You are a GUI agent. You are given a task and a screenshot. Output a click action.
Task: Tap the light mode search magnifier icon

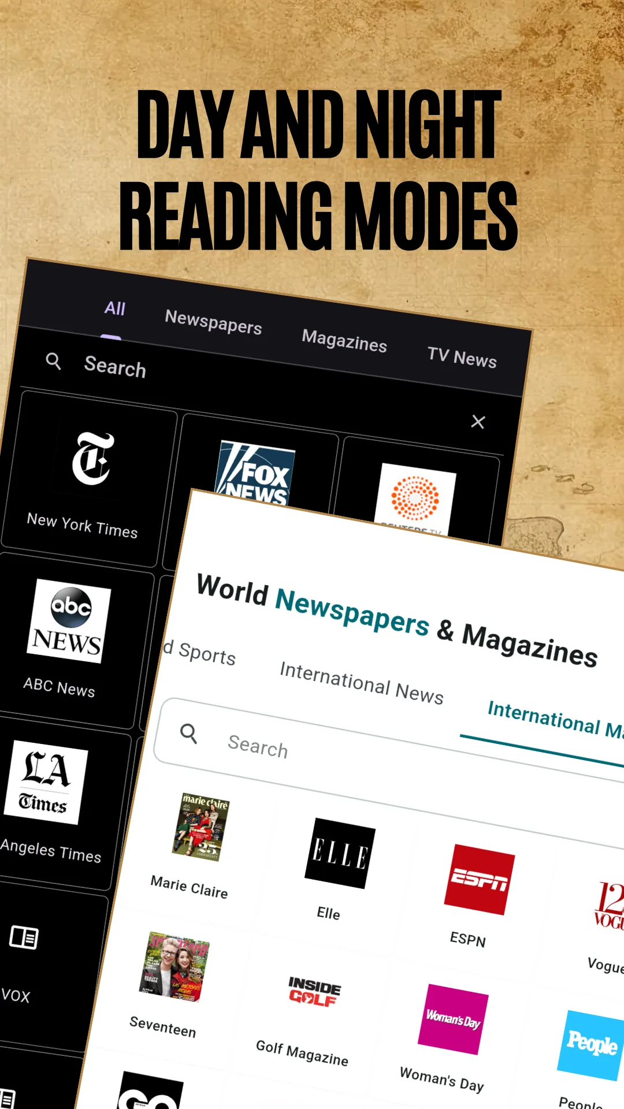(189, 734)
